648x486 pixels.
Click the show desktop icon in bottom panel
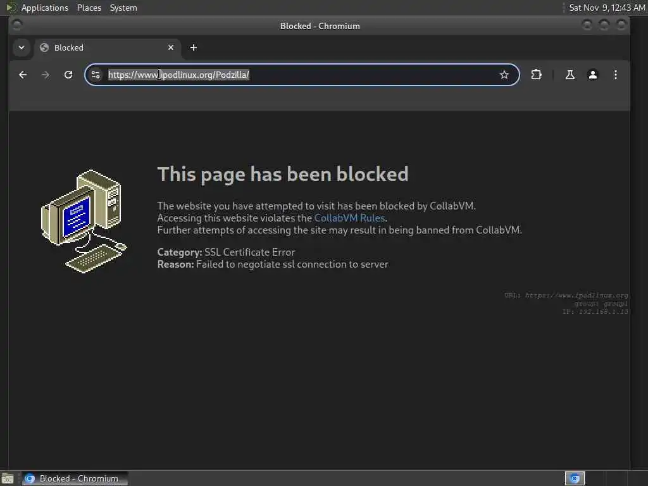click(8, 479)
